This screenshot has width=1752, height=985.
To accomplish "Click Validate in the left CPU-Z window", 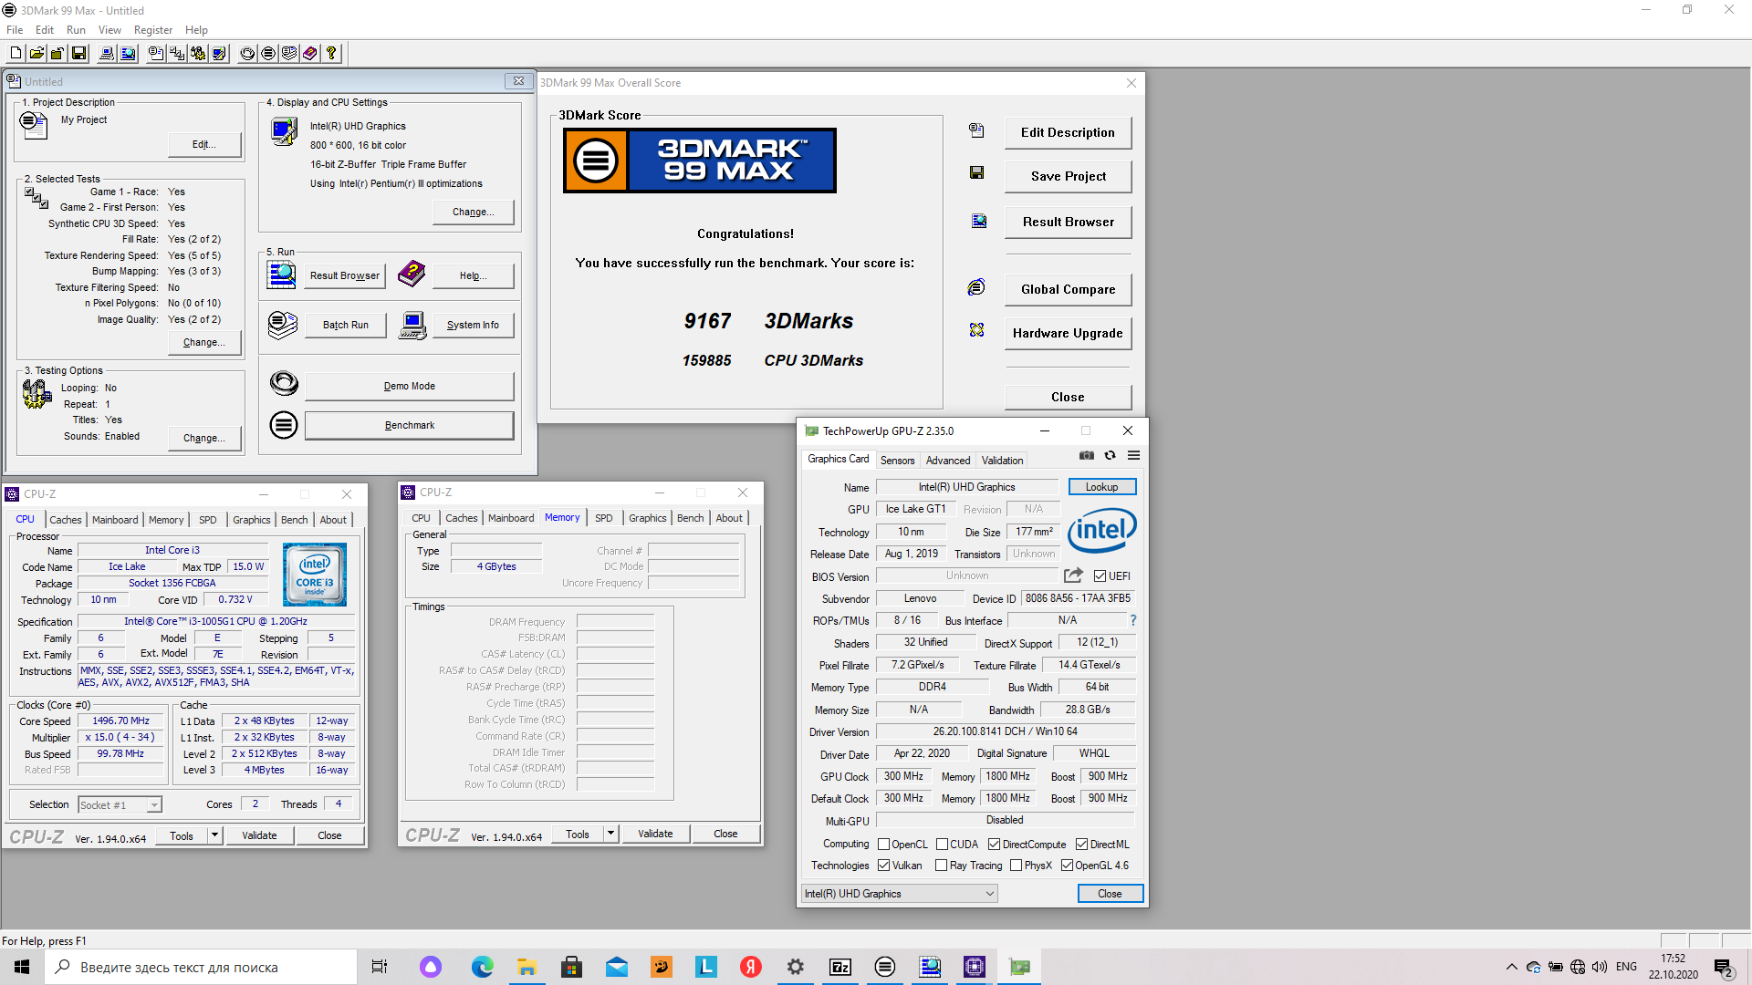I will [259, 835].
